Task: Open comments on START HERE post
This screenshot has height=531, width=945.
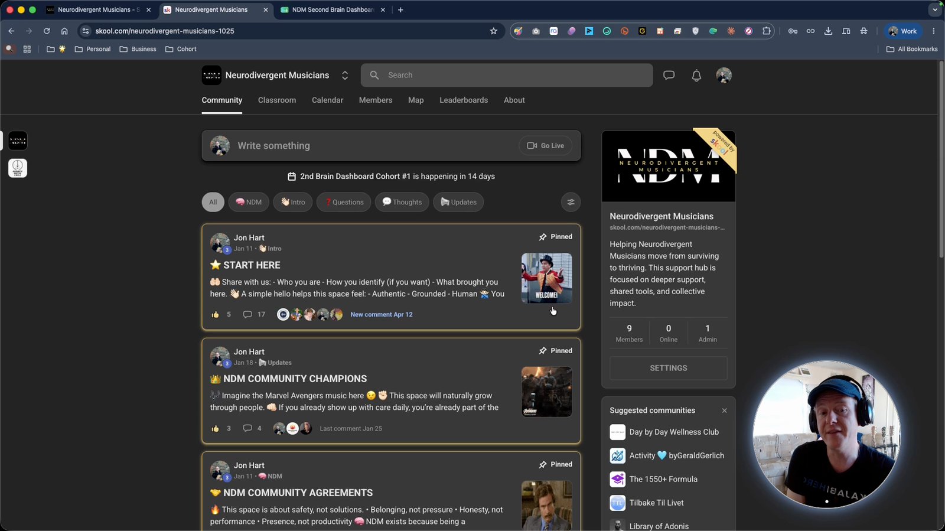Action: (x=247, y=314)
